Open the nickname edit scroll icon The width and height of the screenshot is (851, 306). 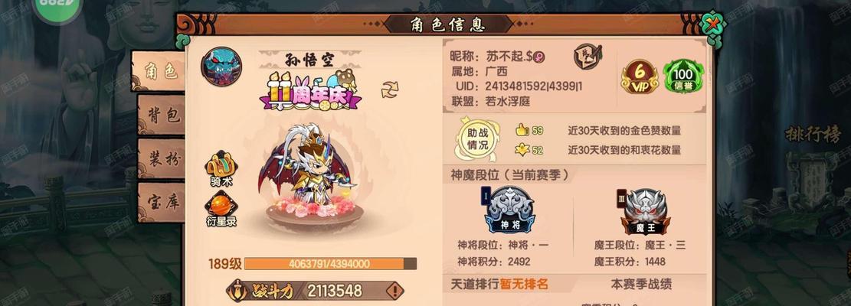pos(588,56)
